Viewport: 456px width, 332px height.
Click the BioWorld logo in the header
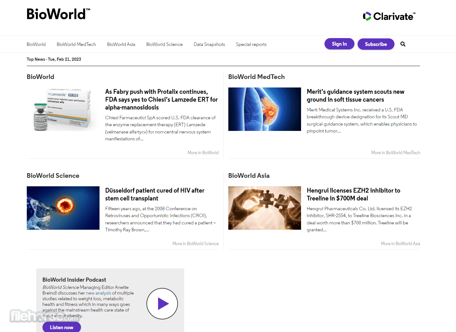tap(59, 14)
